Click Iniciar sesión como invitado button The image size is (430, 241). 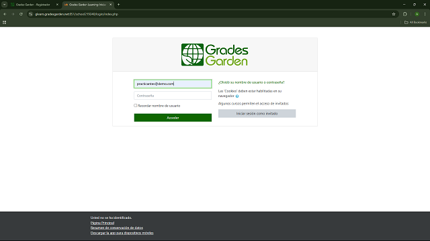[x=257, y=113]
